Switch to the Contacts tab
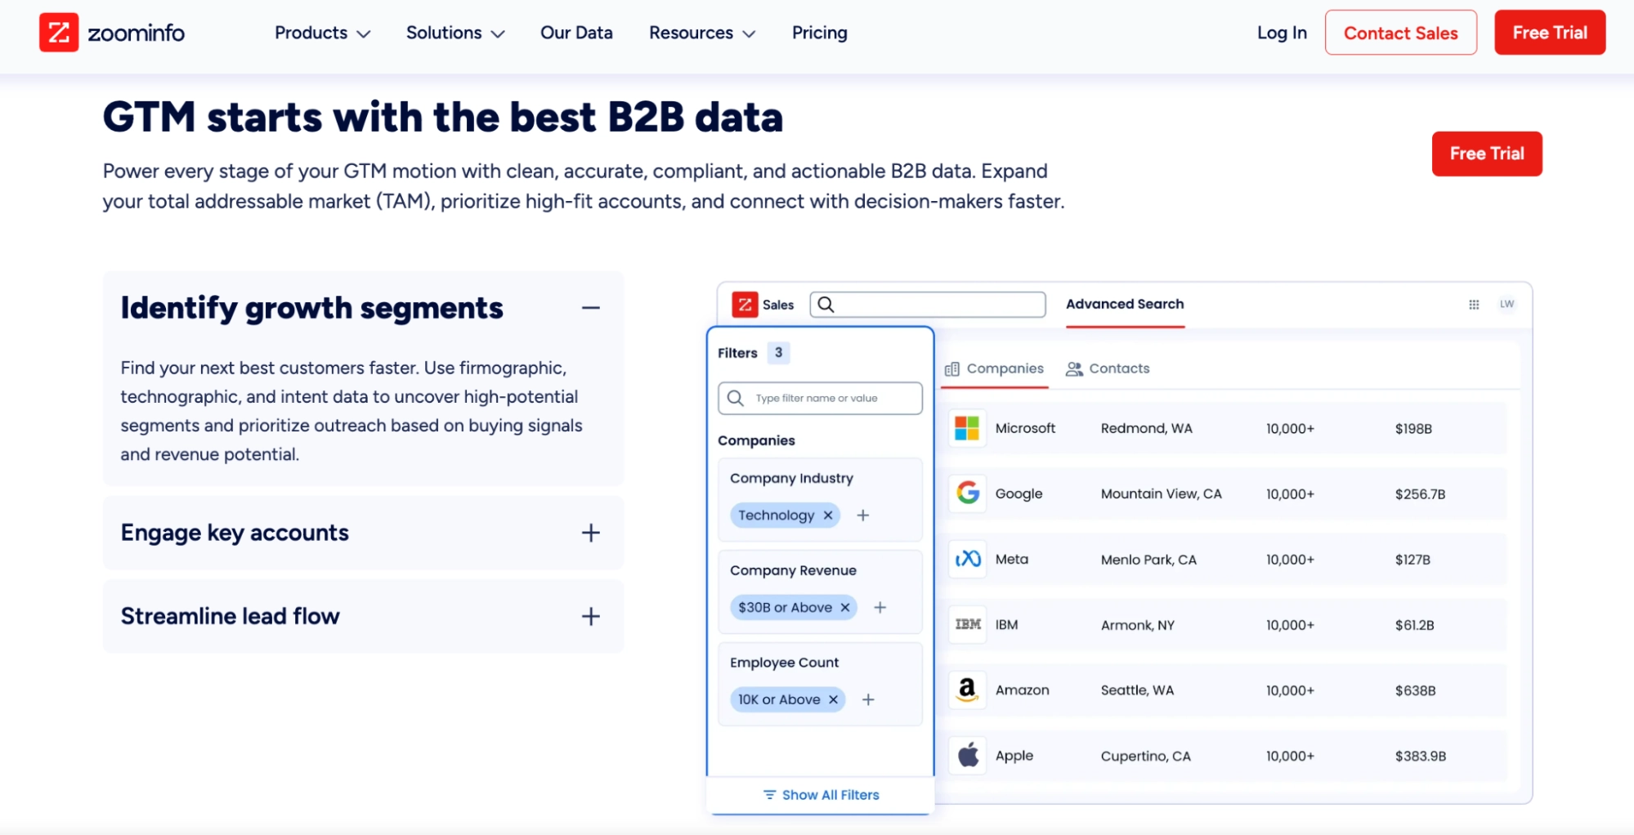Viewport: 1634px width, 835px height. pyautogui.click(x=1108, y=369)
